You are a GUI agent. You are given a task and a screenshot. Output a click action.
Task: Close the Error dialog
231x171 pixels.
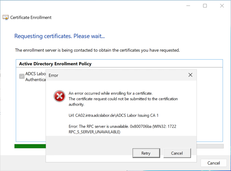[190, 75]
